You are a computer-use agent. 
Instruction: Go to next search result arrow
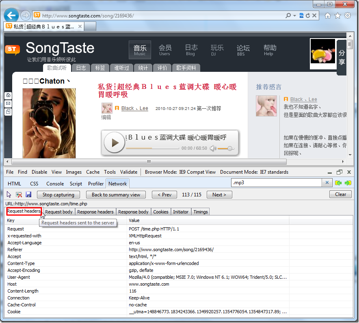(x=348, y=183)
